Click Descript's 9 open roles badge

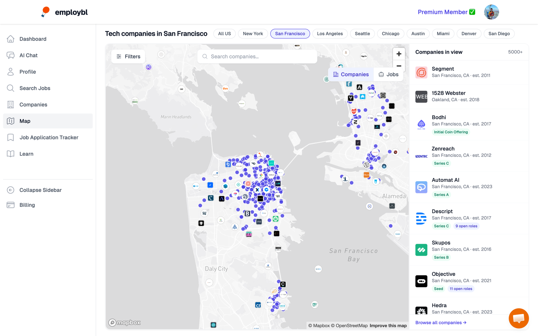(466, 226)
